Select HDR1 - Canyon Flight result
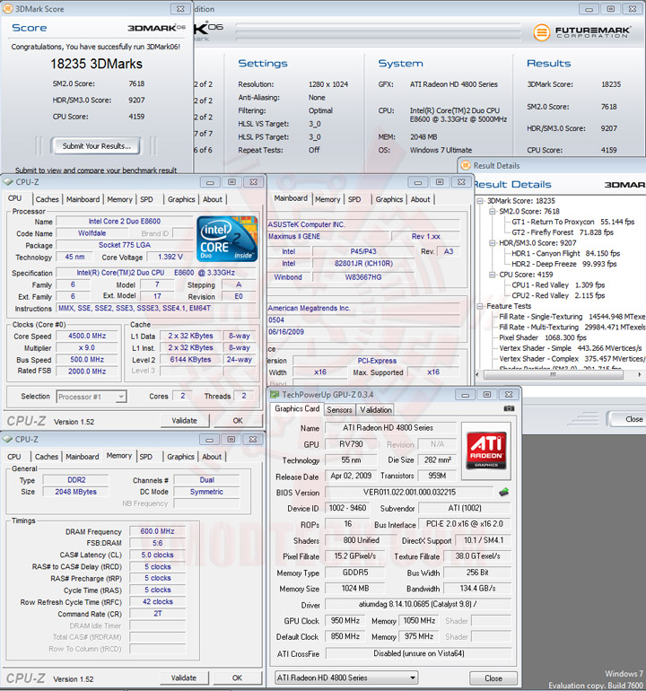This screenshot has width=646, height=691. click(x=566, y=253)
